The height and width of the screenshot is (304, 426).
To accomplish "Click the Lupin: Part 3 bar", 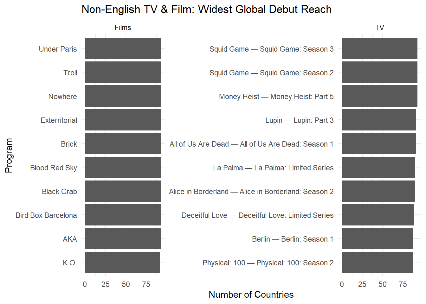I will pos(379,120).
